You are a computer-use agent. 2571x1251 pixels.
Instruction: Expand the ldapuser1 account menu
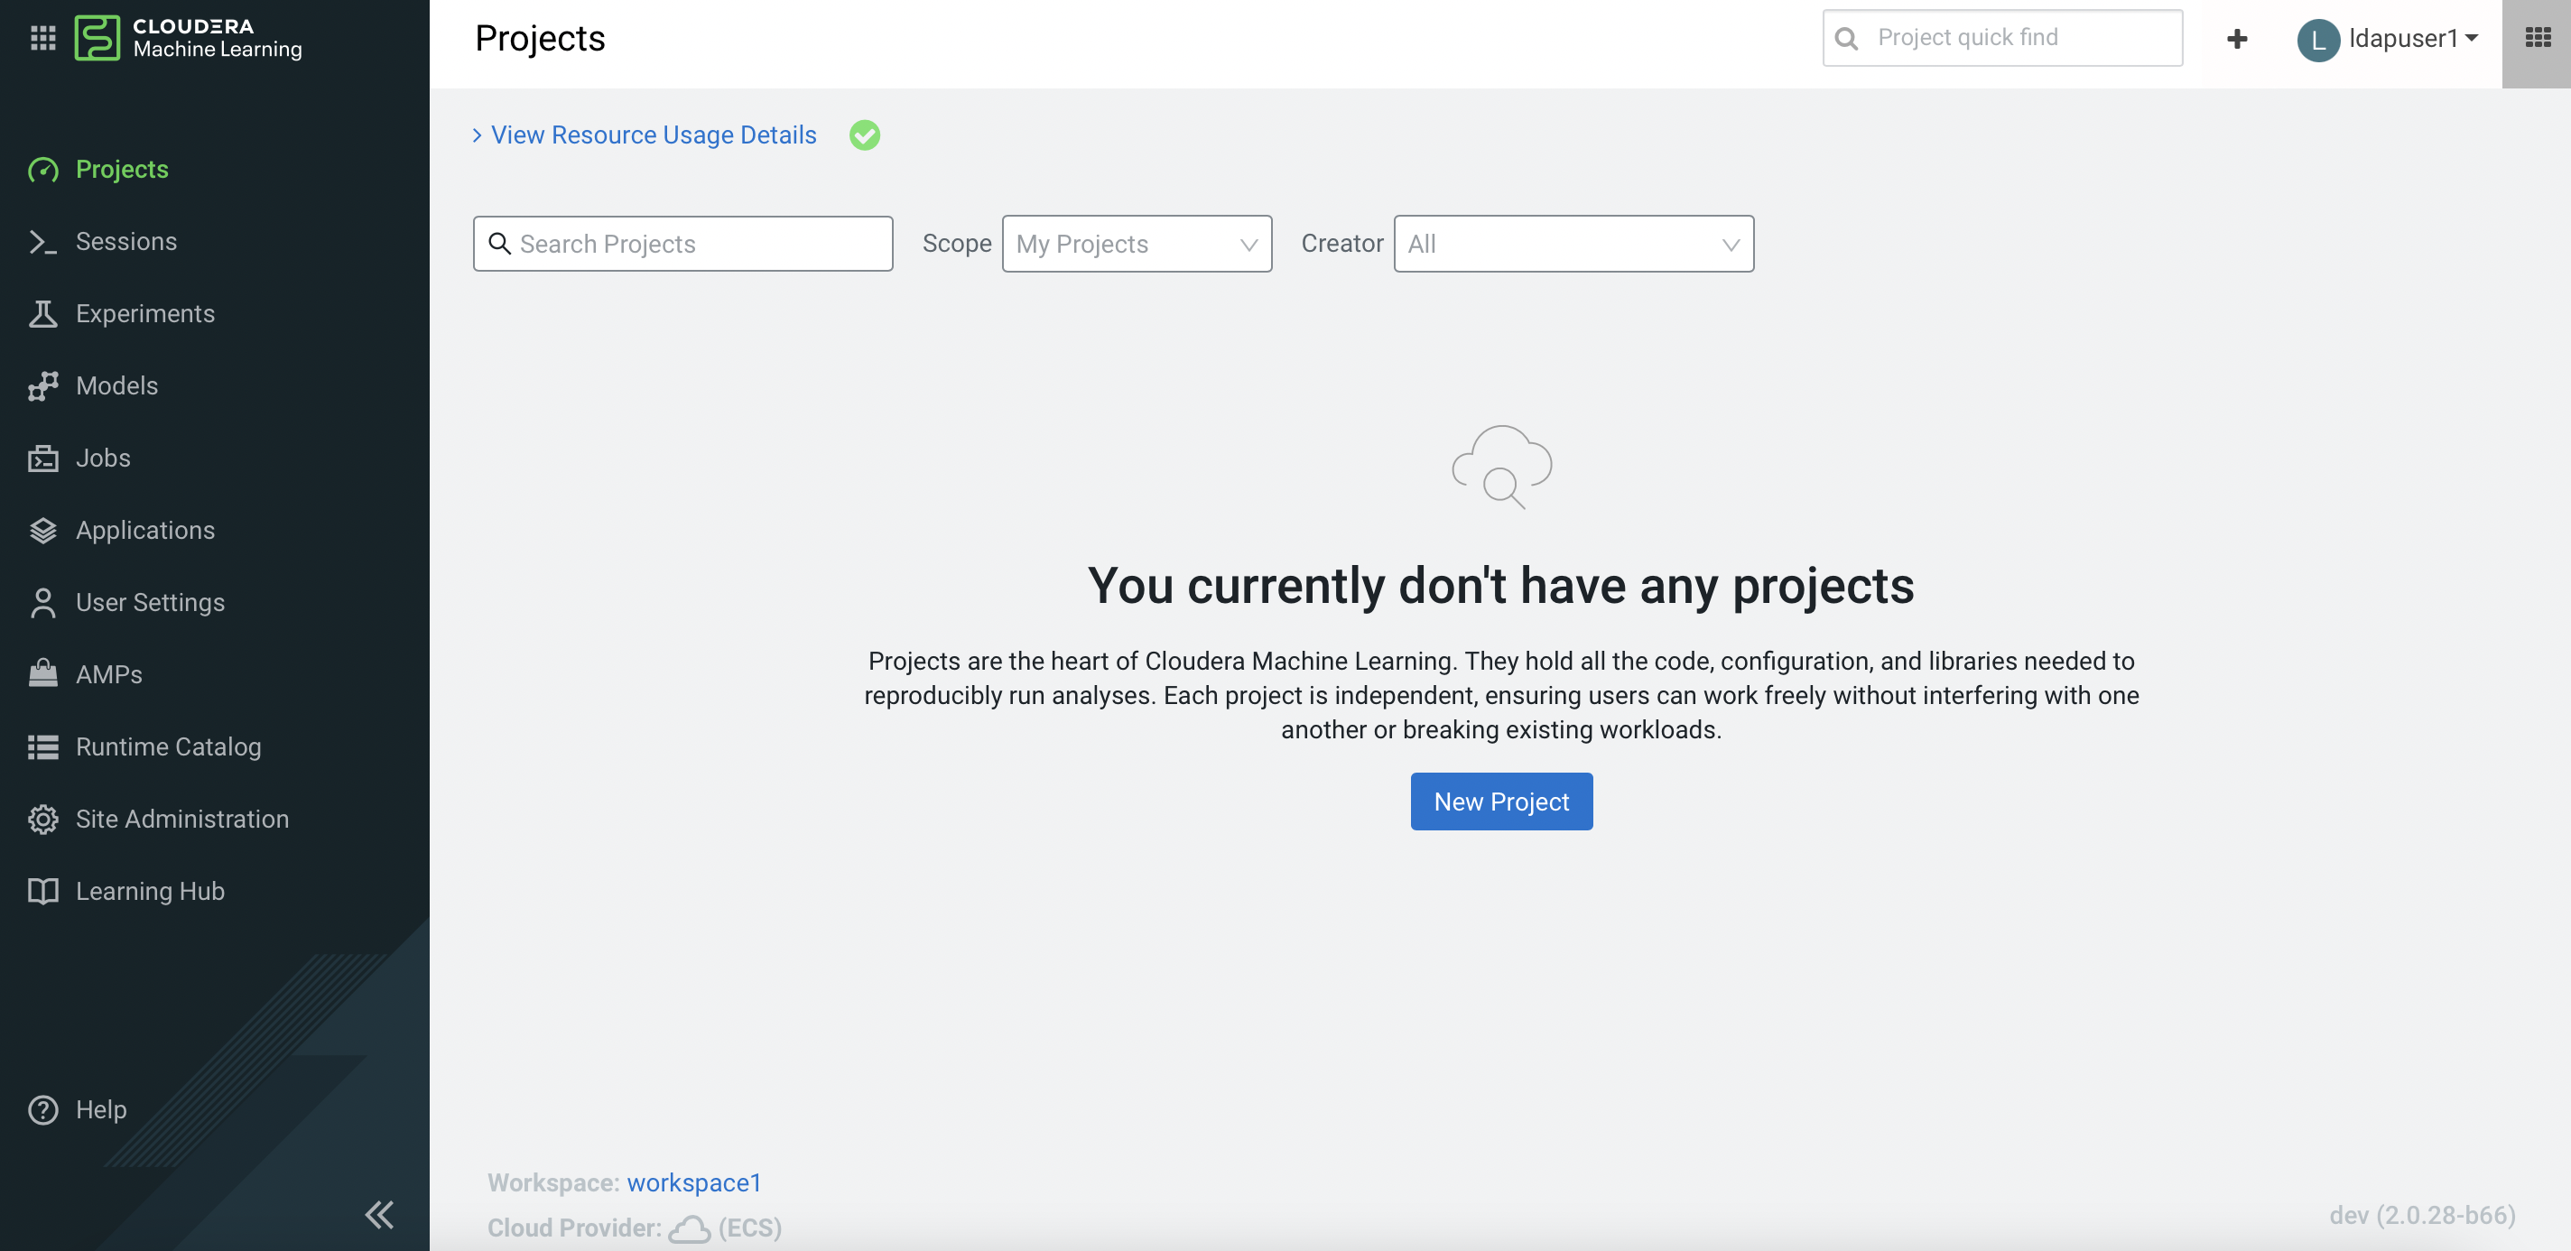pos(2411,39)
